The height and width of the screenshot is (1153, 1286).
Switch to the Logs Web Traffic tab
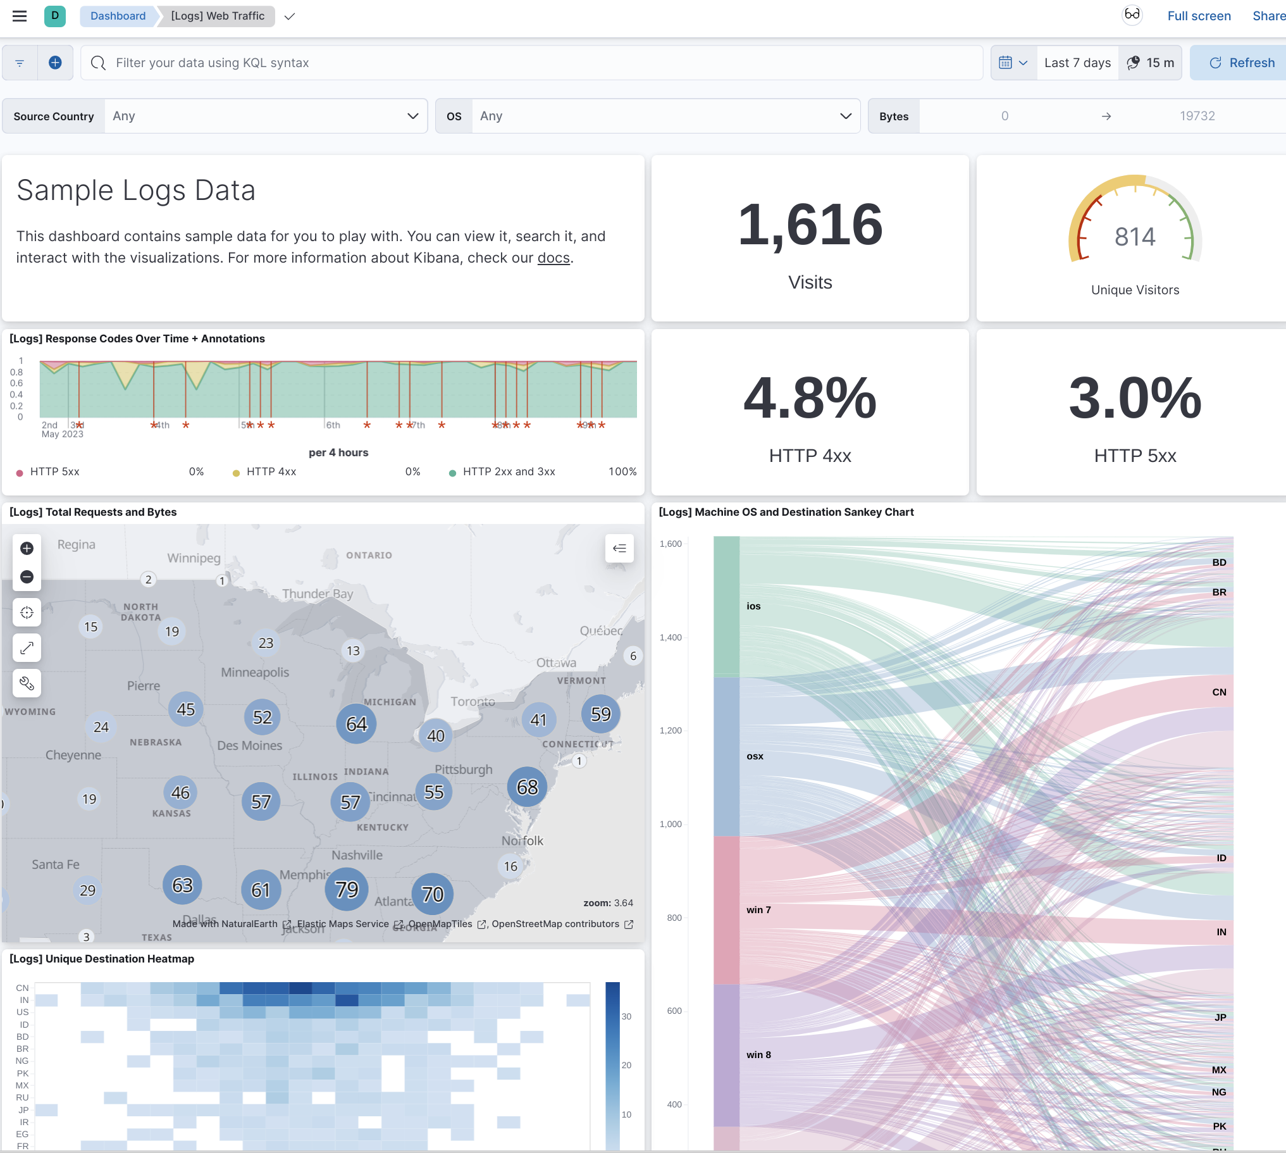pyautogui.click(x=218, y=16)
